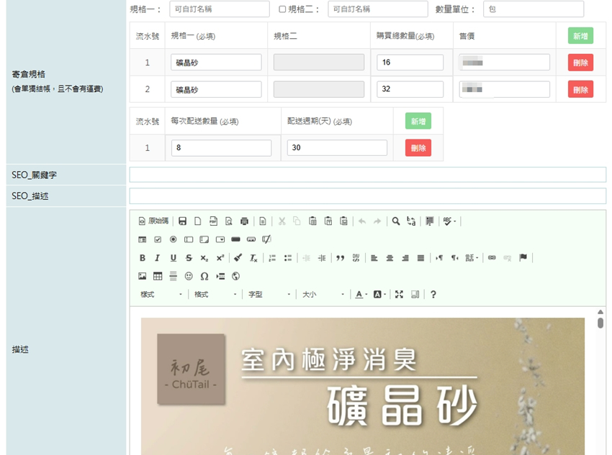Open the 樣式 styles dropdown

pos(161,295)
